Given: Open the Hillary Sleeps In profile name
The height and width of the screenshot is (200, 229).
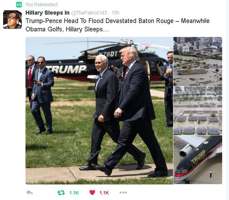Looking at the screenshot, I should coord(48,13).
